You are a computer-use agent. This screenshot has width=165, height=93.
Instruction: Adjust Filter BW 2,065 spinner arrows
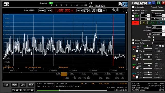163,30
